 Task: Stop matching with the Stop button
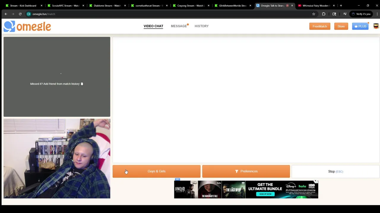click(335, 171)
